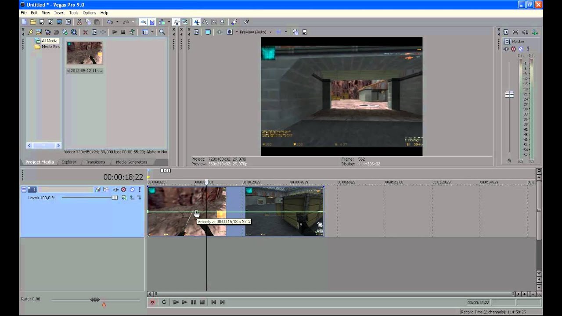
Task: Toggle preview on external monitor
Action: (208, 32)
